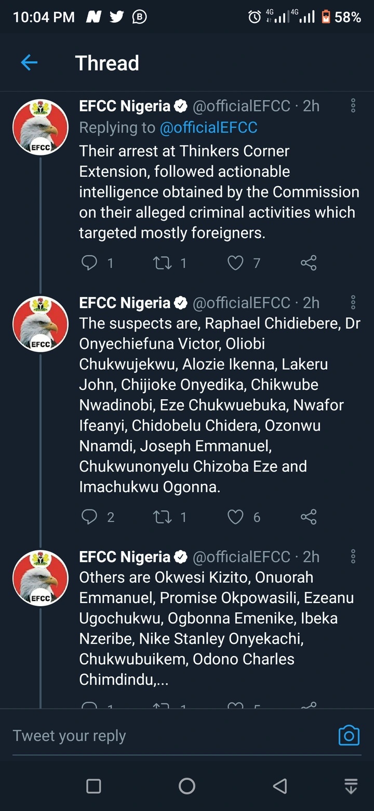Open recent apps with the square button

click(94, 786)
